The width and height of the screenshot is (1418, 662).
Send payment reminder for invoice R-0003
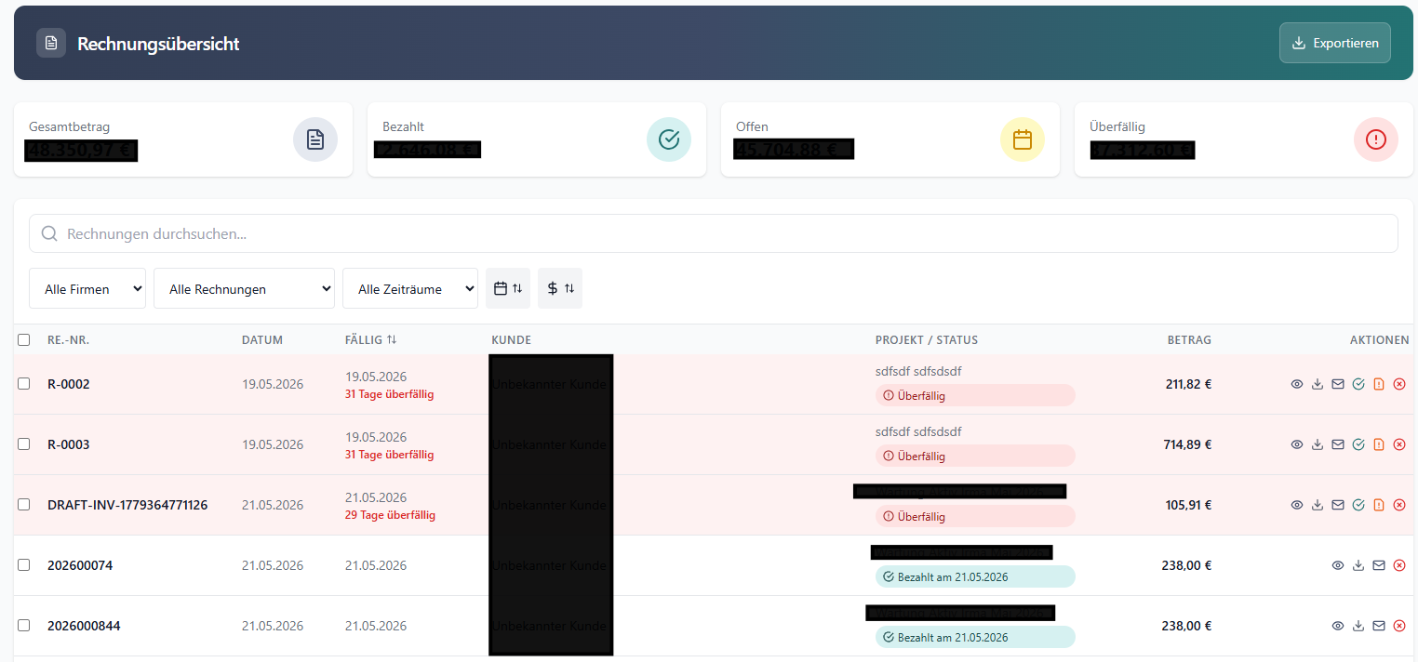click(1379, 444)
